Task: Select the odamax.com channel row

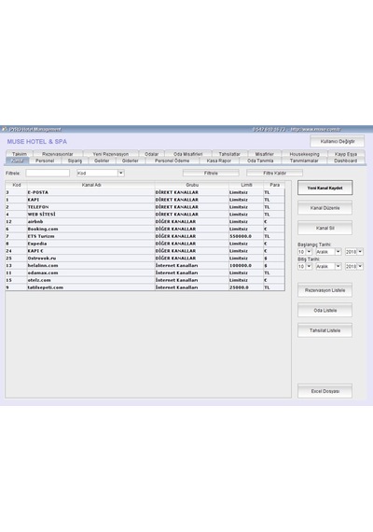Action: 145,273
